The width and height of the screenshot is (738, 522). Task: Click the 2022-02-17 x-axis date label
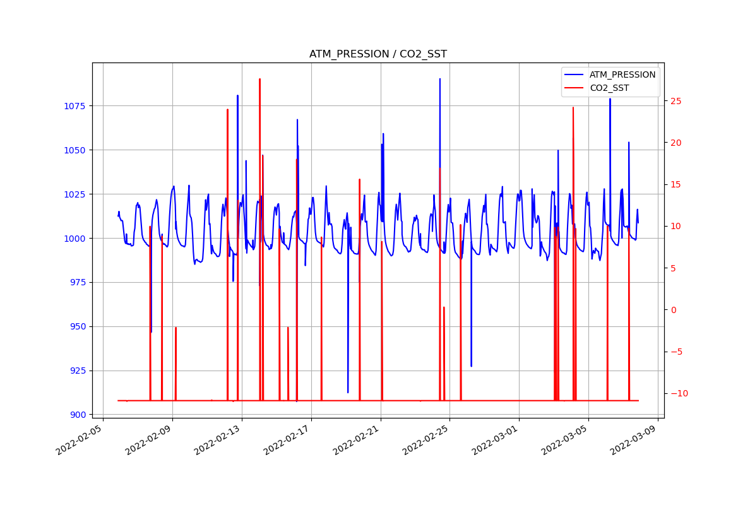(288, 439)
